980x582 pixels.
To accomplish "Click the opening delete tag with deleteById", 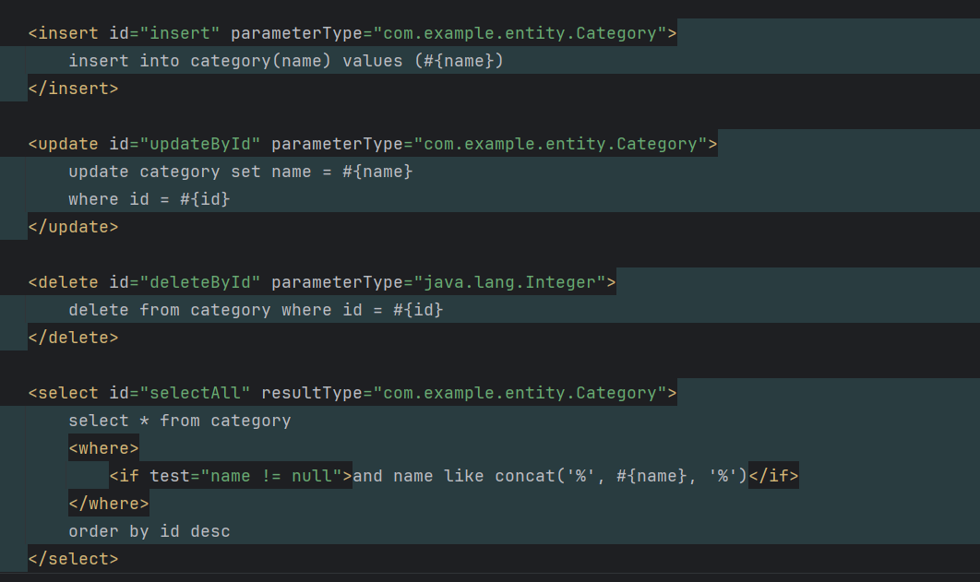I will click(x=322, y=282).
